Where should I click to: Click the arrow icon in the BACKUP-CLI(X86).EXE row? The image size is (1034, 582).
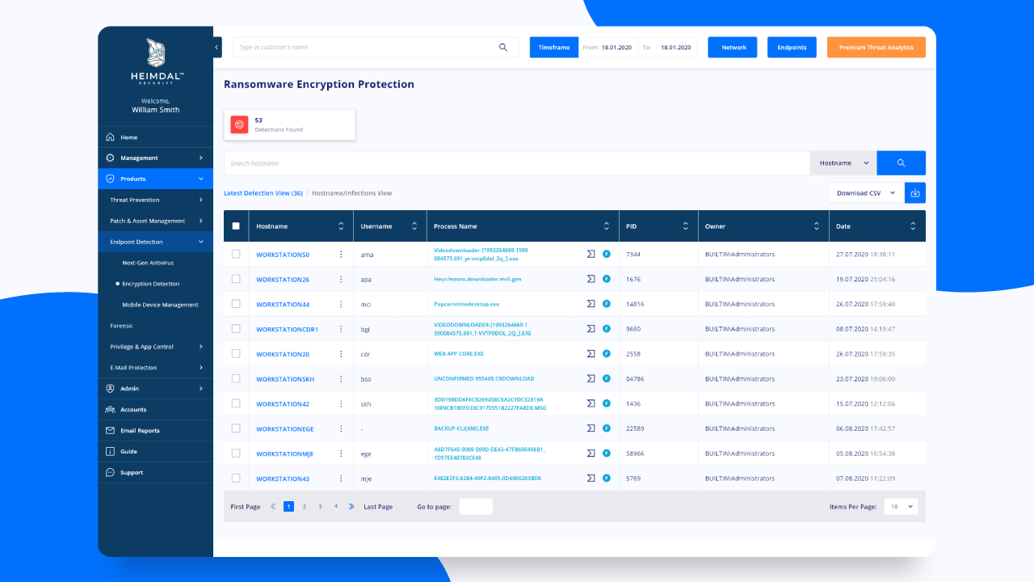(591, 428)
